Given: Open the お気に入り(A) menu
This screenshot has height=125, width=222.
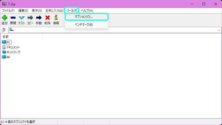Looking at the screenshot, I should (x=54, y=11).
